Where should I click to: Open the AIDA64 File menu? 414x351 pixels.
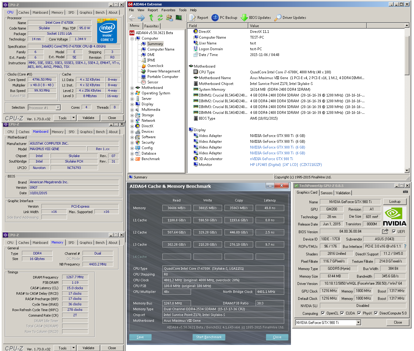(131, 10)
